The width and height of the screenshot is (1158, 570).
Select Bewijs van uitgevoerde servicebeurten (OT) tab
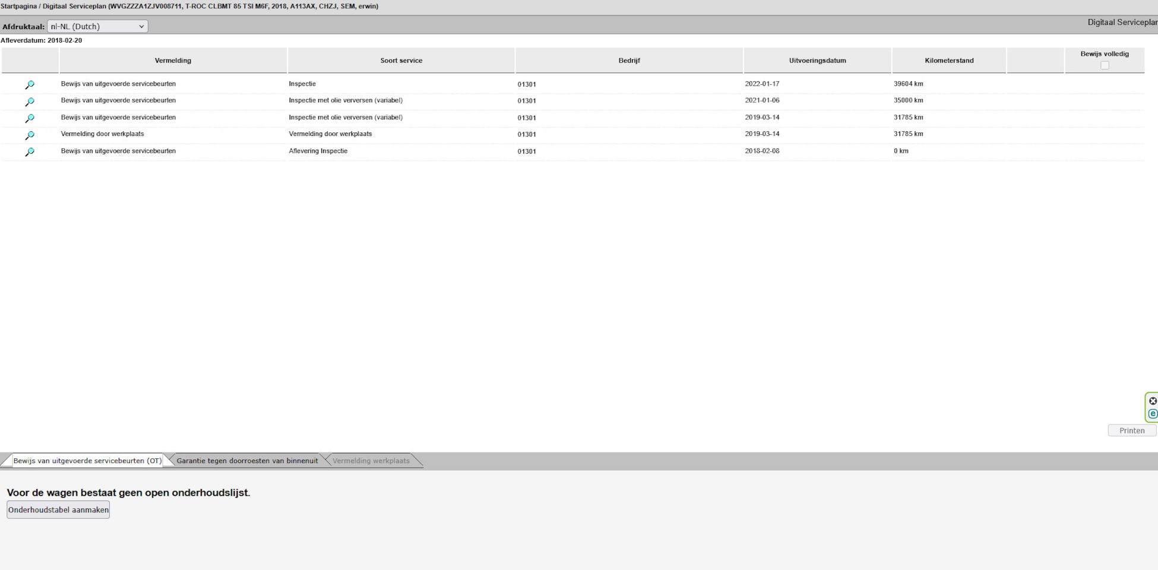(x=87, y=461)
